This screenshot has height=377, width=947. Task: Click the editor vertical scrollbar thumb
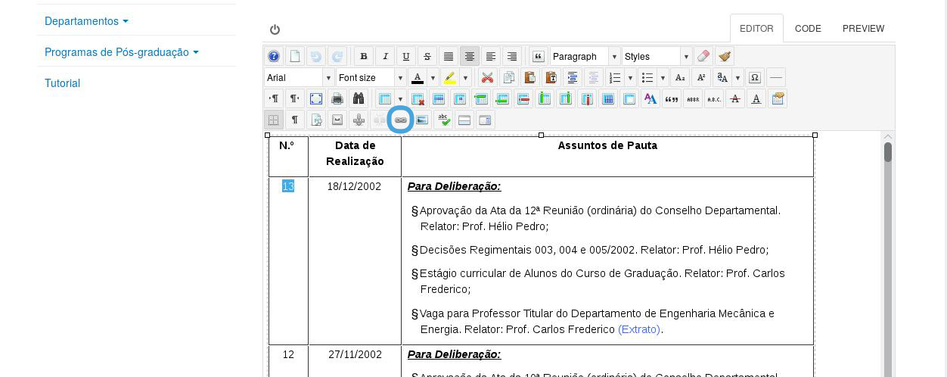coord(888,151)
